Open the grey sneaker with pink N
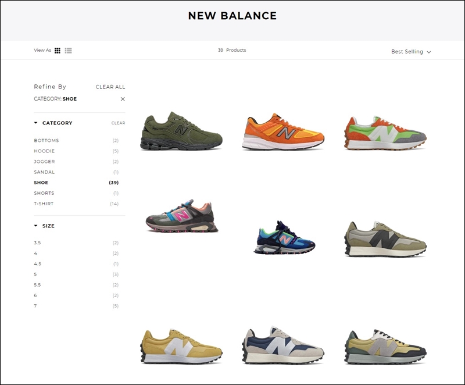This screenshot has height=385, width=465. click(181, 216)
